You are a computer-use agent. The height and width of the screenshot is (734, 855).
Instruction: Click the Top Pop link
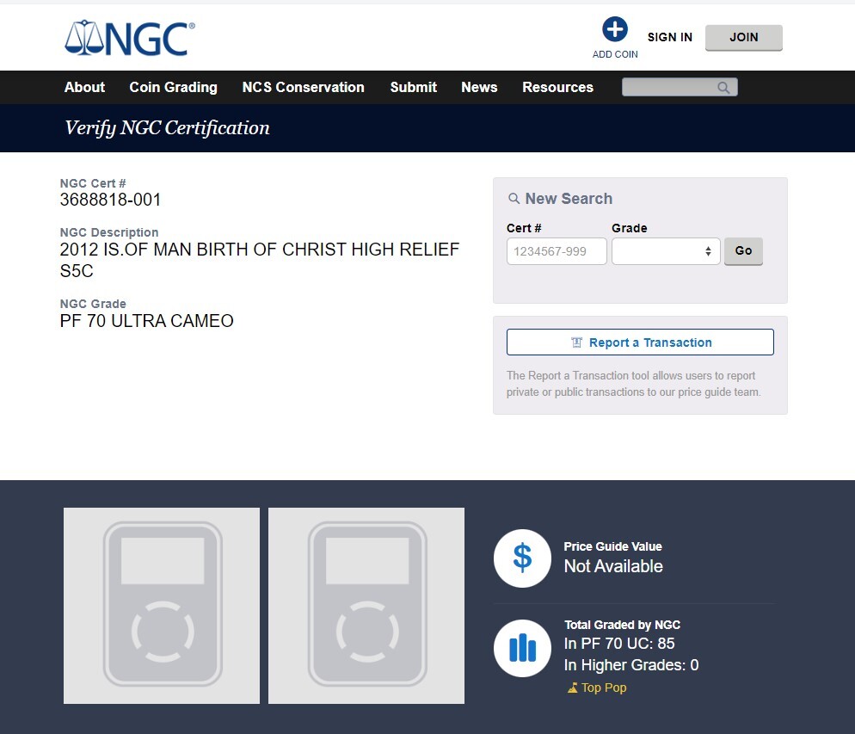(x=604, y=688)
